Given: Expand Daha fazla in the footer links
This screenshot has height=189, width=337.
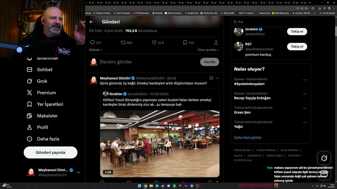Looking at the screenshot, I should pos(295,155).
